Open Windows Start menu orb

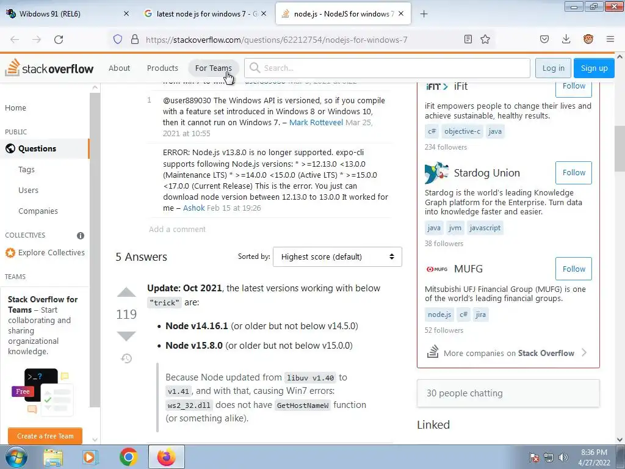16,457
